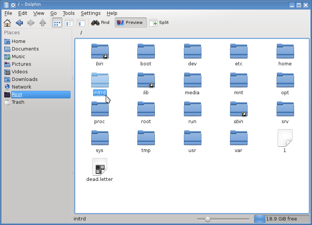312x225 pixels.
Task: Select the srv folder icon
Action: [285, 109]
